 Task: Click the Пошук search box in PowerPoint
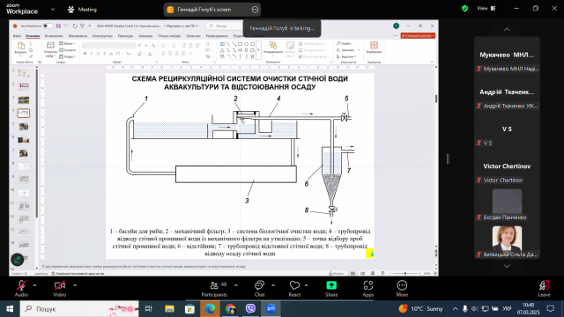225,26
